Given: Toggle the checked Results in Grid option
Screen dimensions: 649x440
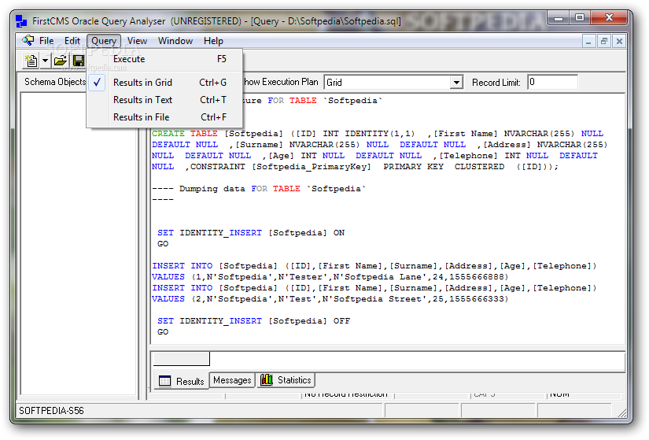Looking at the screenshot, I should click(164, 83).
